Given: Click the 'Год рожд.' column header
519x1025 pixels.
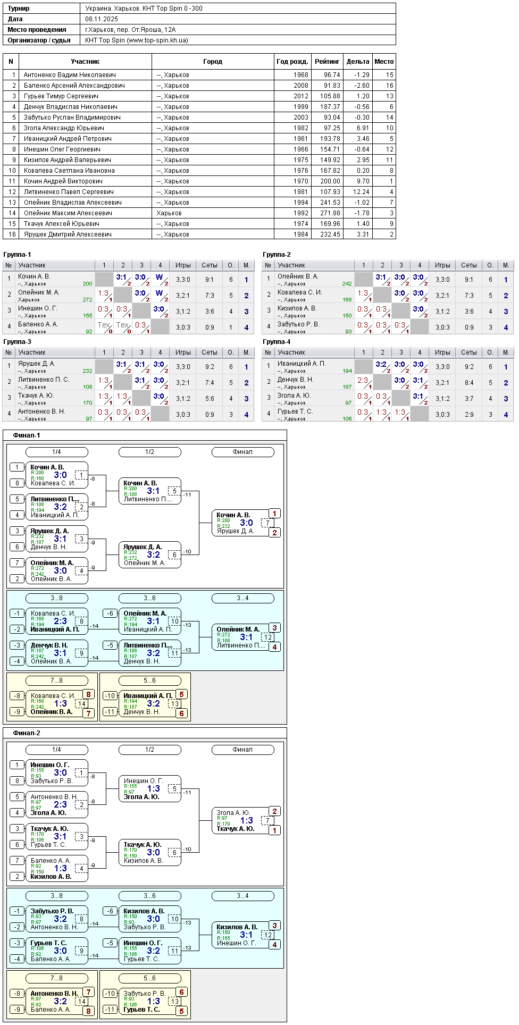Looking at the screenshot, I should [292, 62].
